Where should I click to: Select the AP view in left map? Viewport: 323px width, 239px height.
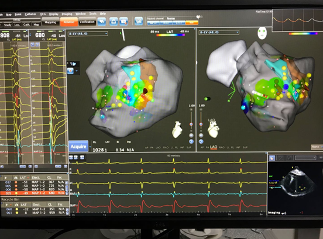point(147,147)
